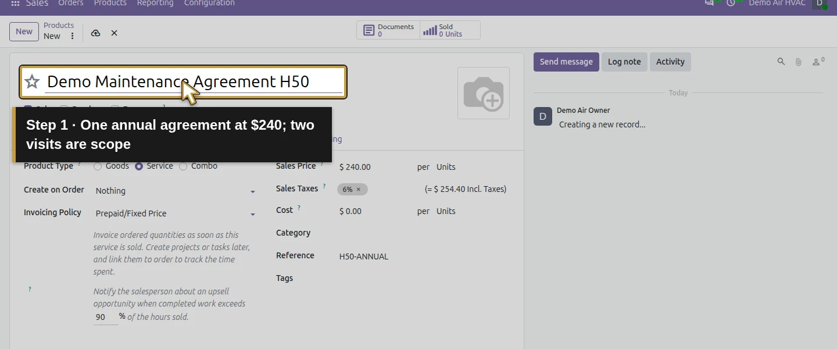Edit the product name field
This screenshot has width=837, height=349.
(194, 82)
